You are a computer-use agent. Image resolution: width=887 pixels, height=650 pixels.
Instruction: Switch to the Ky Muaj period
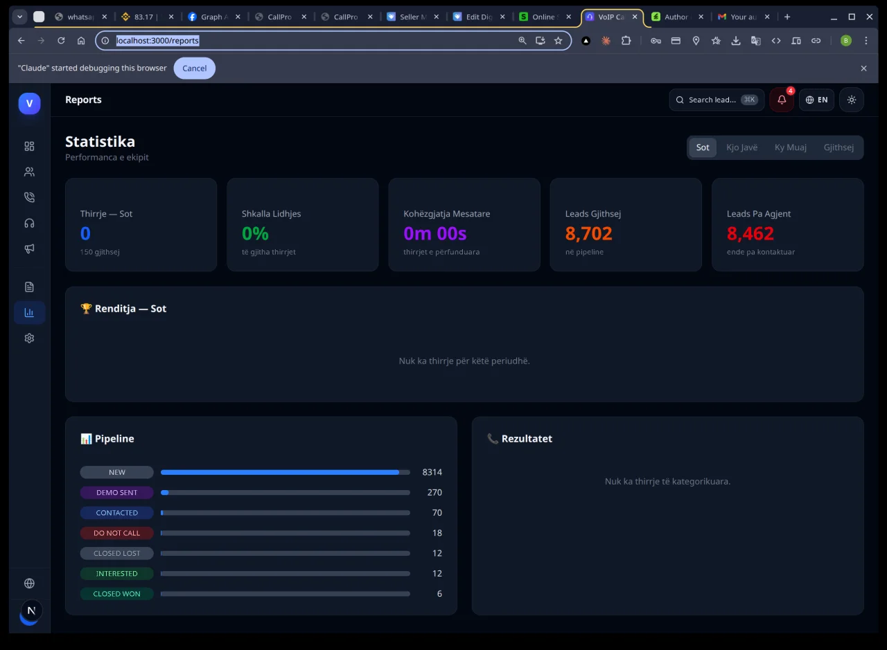[x=791, y=147]
